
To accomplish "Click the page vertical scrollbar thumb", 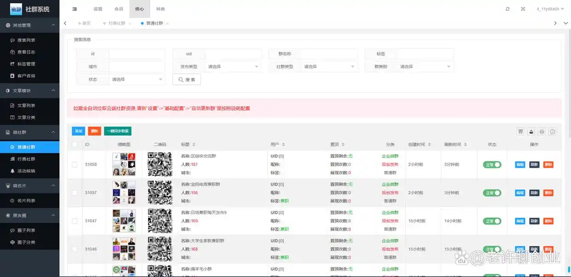I will [569, 269].
